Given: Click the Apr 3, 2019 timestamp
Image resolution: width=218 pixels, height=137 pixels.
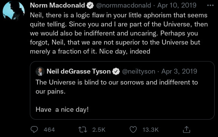Looking at the screenshot, I should click(179, 71).
